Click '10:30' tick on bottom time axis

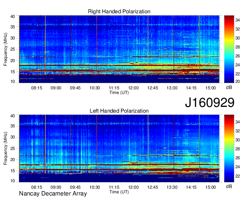[x=95, y=187]
